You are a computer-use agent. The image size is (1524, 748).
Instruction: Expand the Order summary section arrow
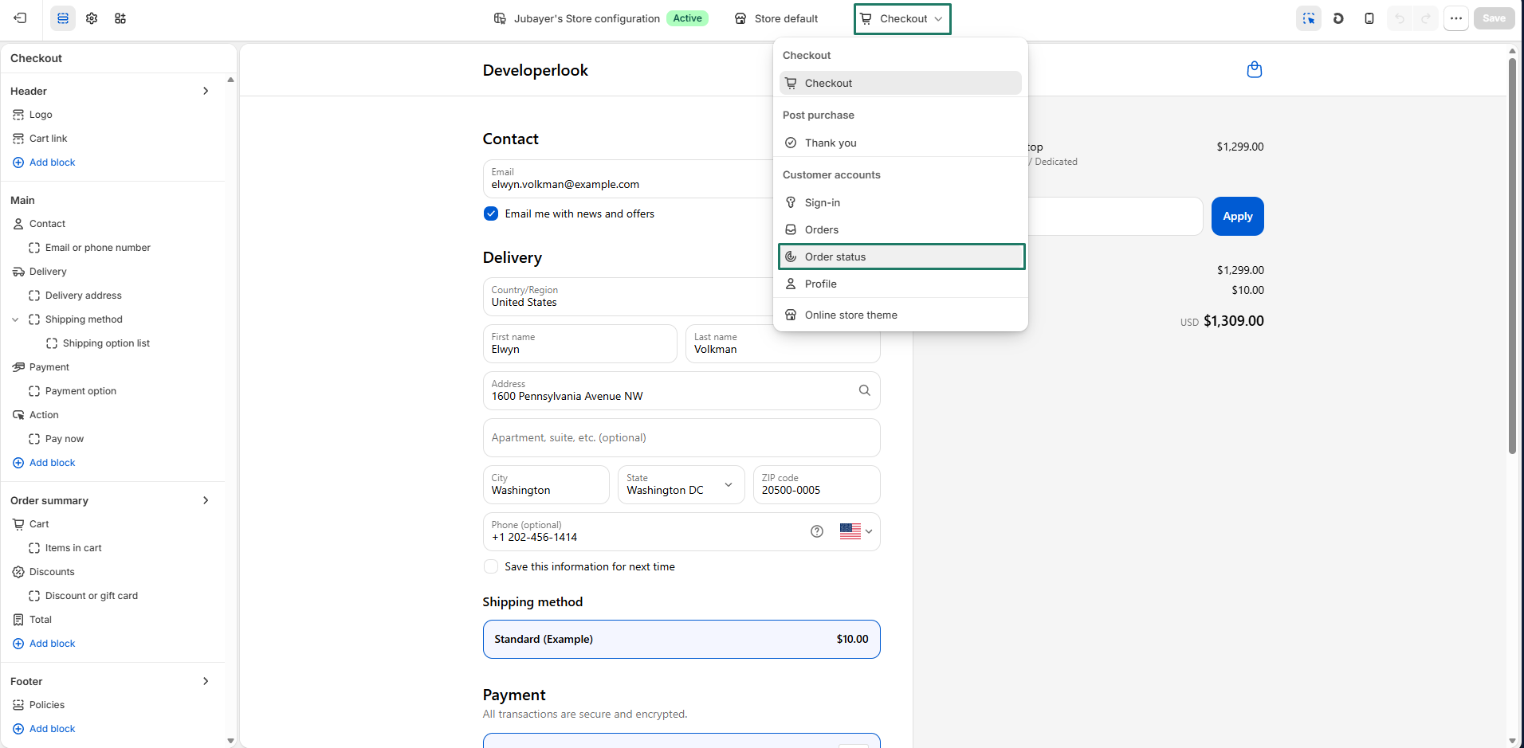[206, 500]
